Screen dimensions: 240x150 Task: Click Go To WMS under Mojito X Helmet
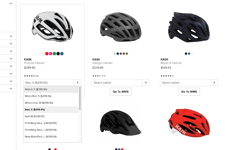coord(189,91)
